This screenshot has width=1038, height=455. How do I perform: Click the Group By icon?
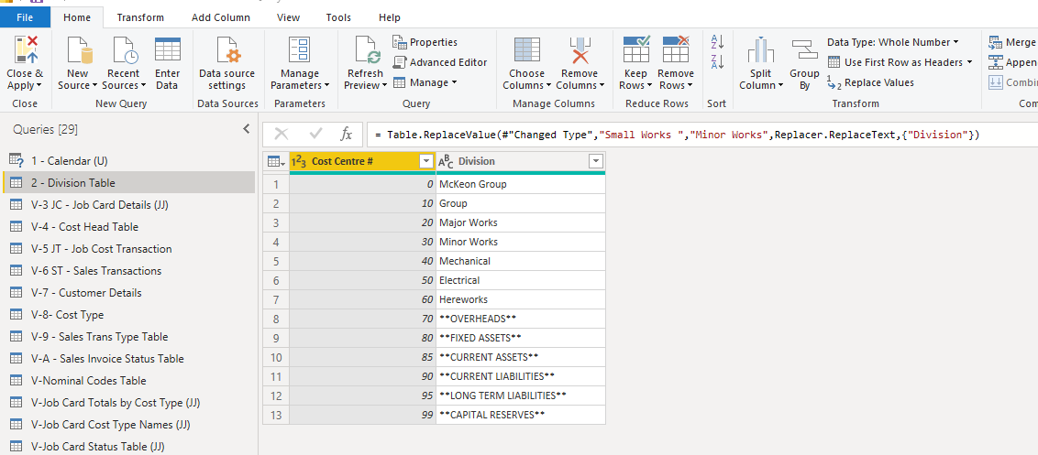(x=804, y=50)
